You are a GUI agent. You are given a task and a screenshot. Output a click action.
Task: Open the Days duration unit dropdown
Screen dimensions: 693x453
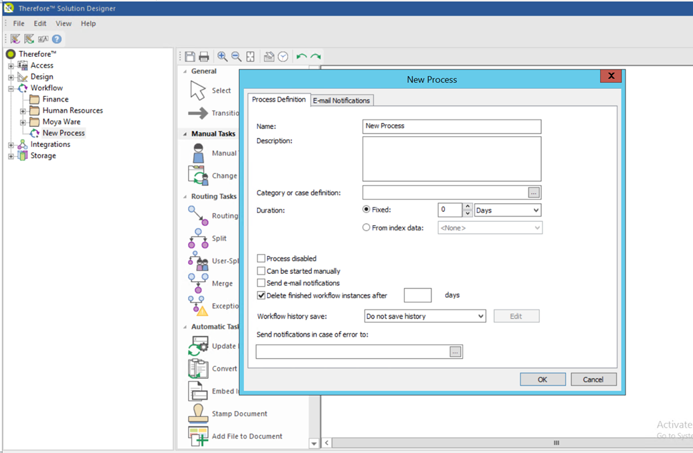(507, 210)
